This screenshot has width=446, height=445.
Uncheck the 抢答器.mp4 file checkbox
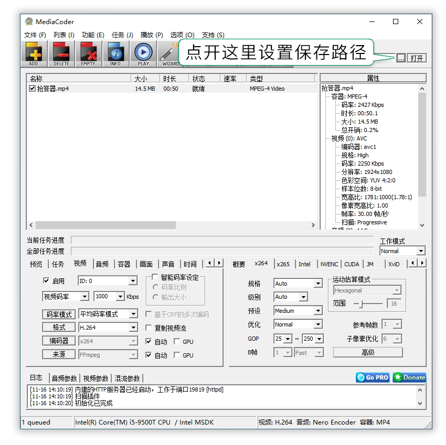pyautogui.click(x=32, y=89)
